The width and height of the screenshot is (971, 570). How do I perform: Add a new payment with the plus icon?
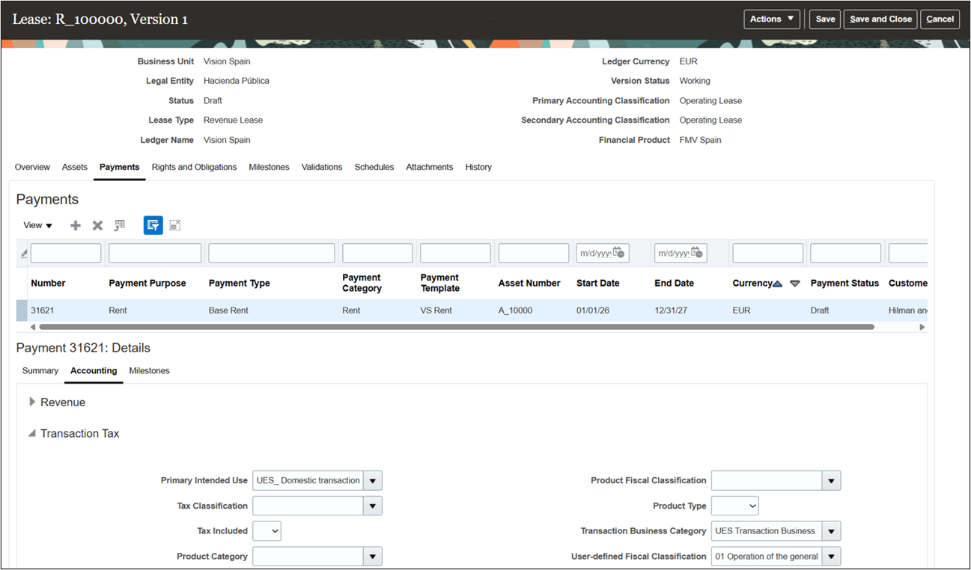tap(75, 224)
